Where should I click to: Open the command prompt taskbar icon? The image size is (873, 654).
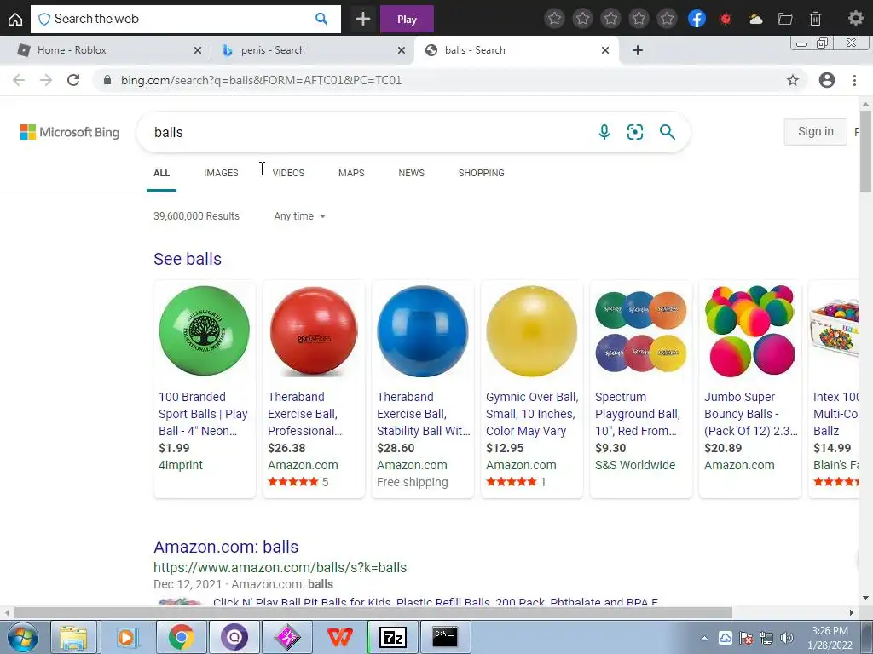pos(445,637)
